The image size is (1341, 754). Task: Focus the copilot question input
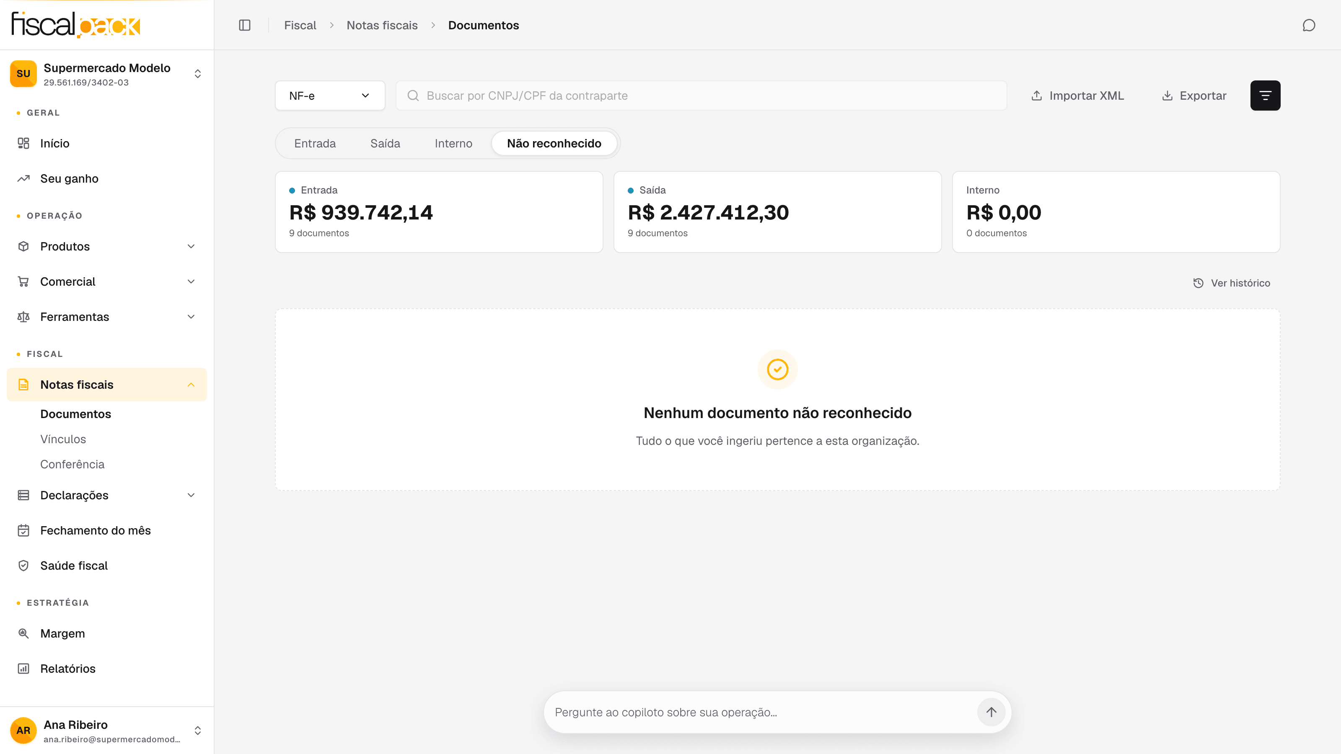tap(763, 712)
